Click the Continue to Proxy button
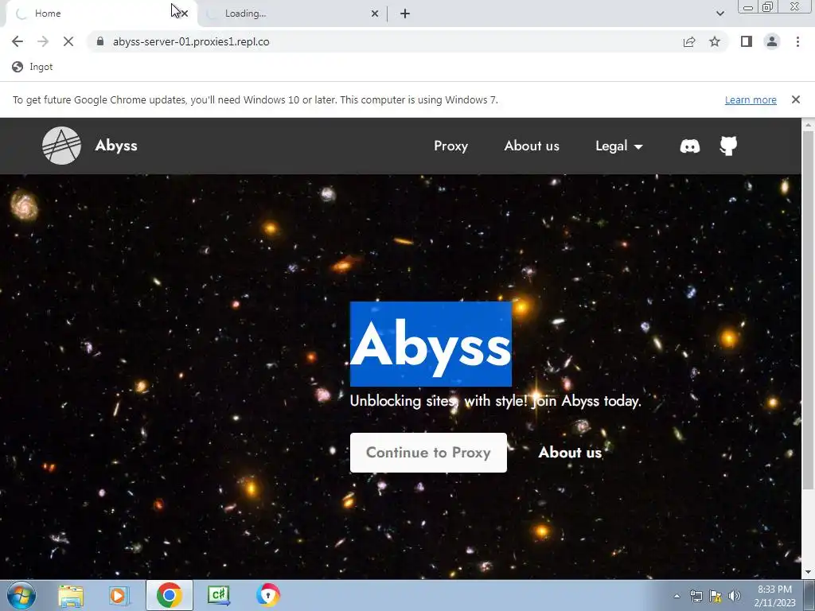 click(428, 453)
